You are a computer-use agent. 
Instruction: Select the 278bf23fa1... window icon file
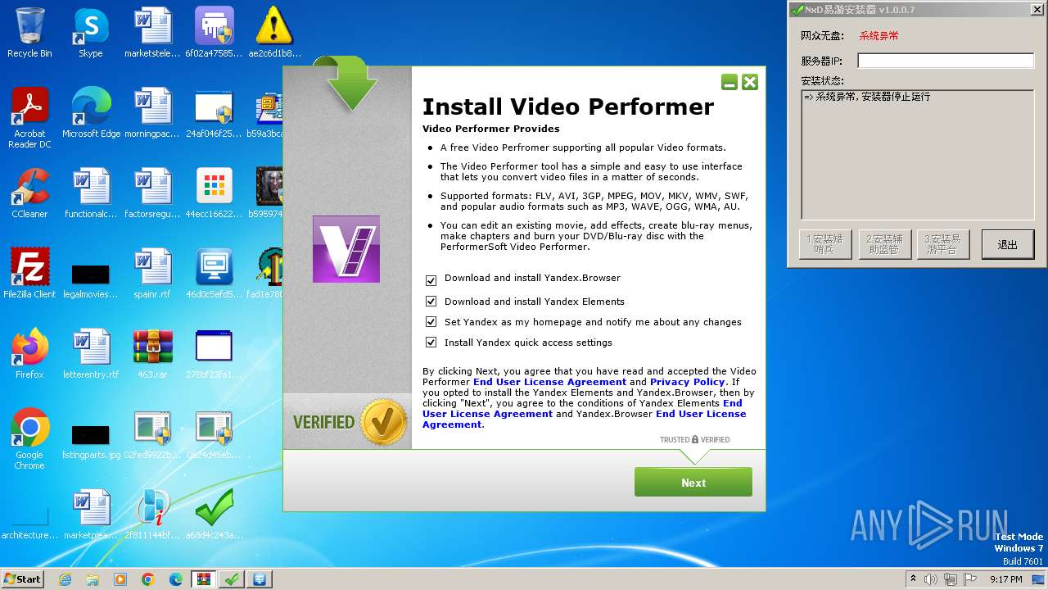214,354
